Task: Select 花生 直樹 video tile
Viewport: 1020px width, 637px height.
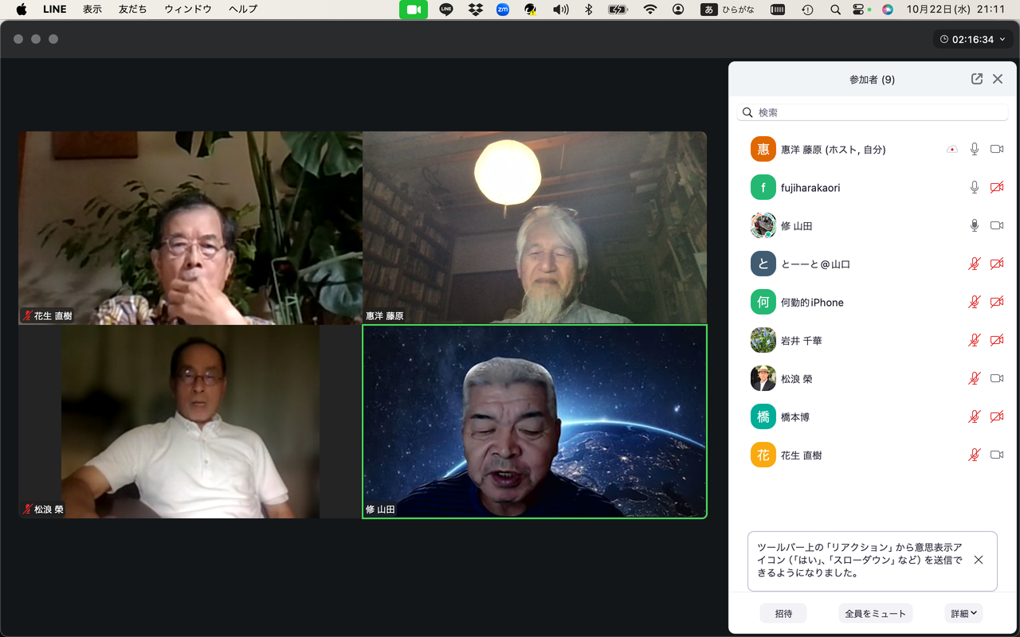Action: [190, 228]
